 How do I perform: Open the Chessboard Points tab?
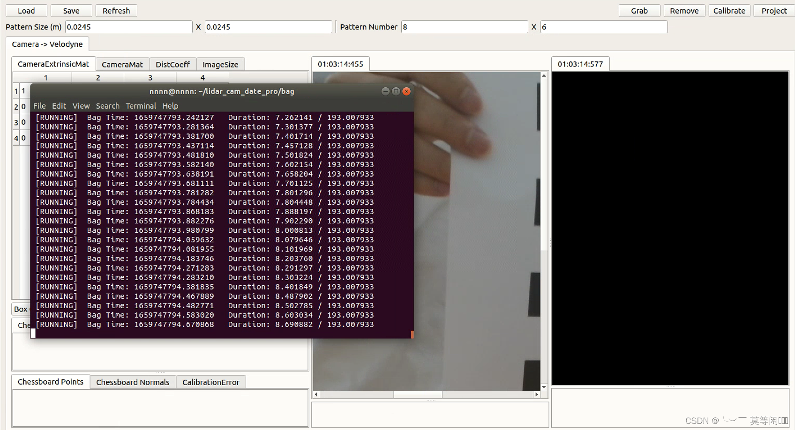point(51,382)
